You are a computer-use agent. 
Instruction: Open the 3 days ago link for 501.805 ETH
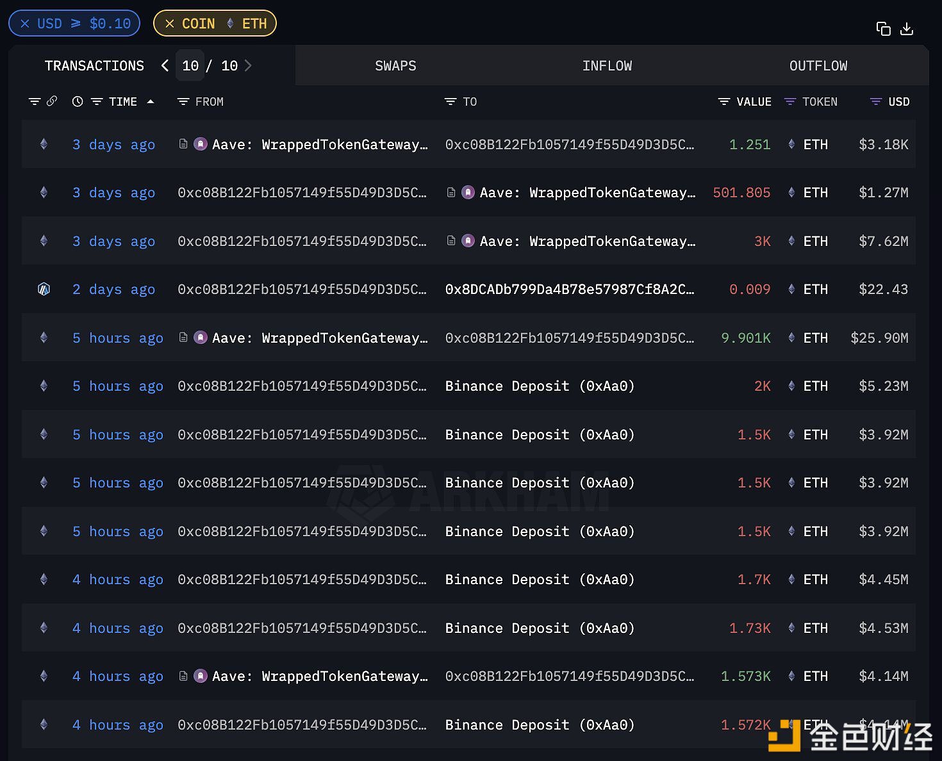coord(113,193)
